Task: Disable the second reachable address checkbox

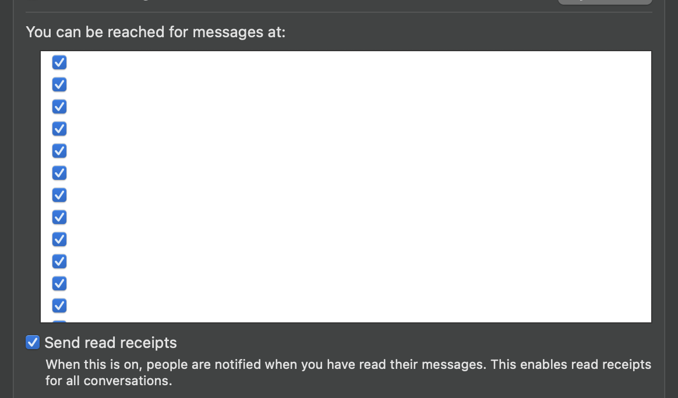Action: point(59,84)
